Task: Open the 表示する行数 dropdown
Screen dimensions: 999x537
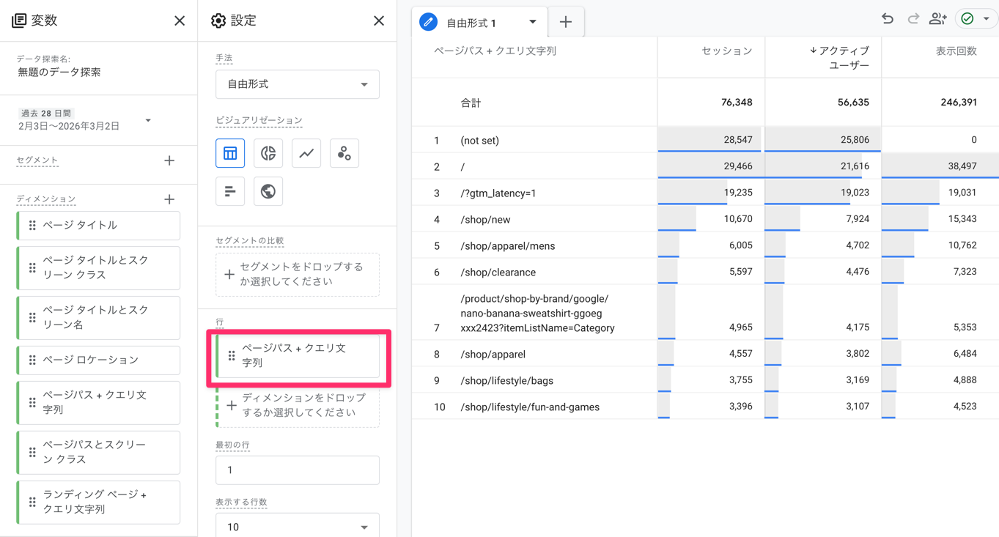Action: click(x=297, y=526)
